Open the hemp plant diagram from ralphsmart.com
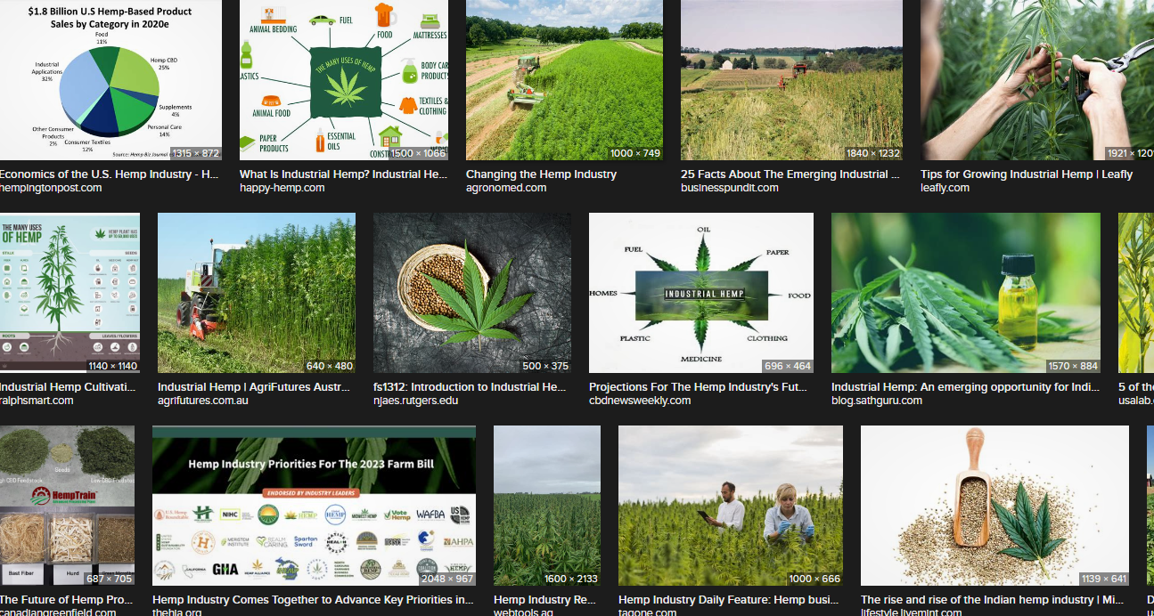Image resolution: width=1154 pixels, height=616 pixels. click(x=70, y=293)
